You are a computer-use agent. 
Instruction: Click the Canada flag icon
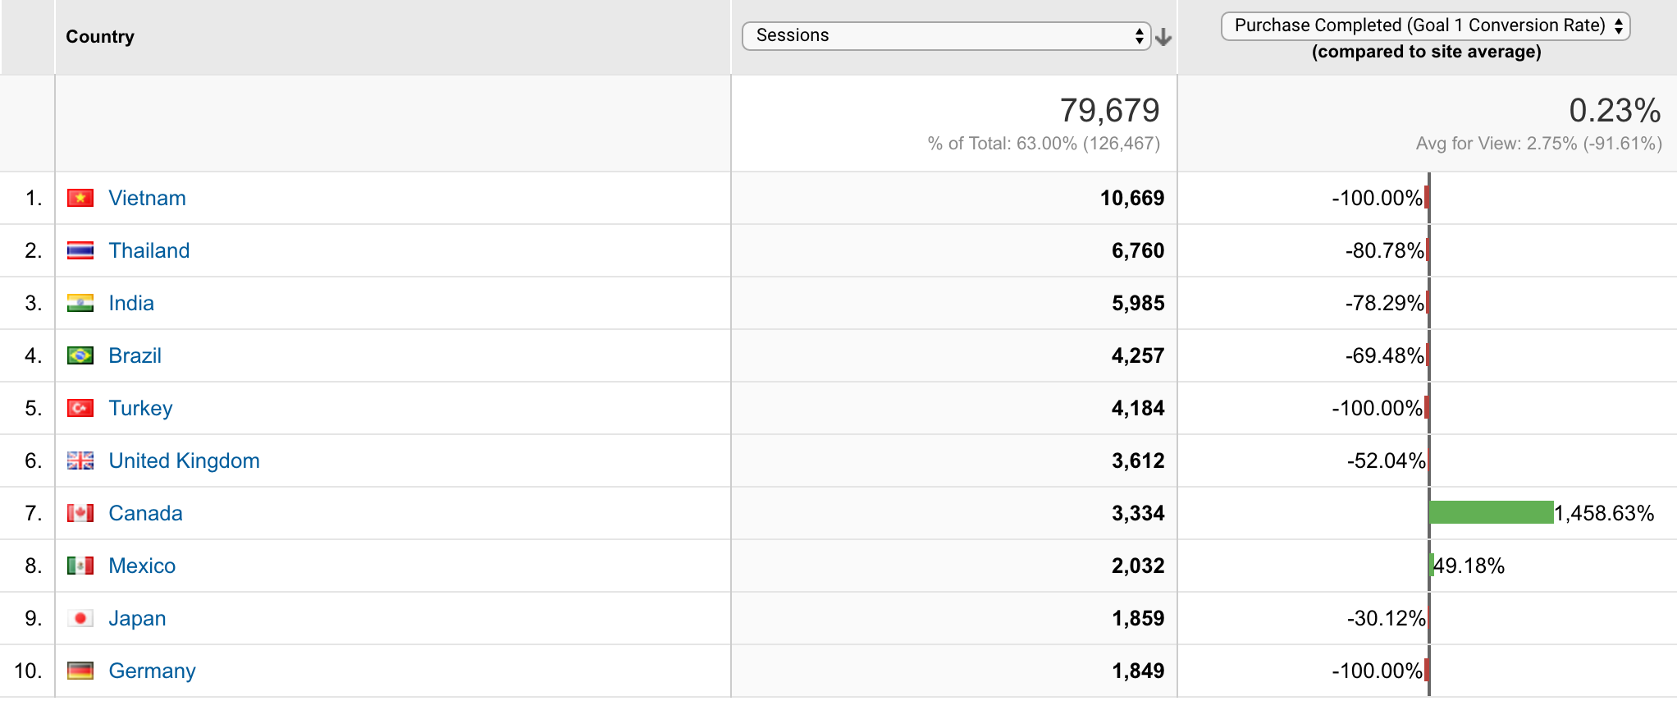tap(80, 513)
